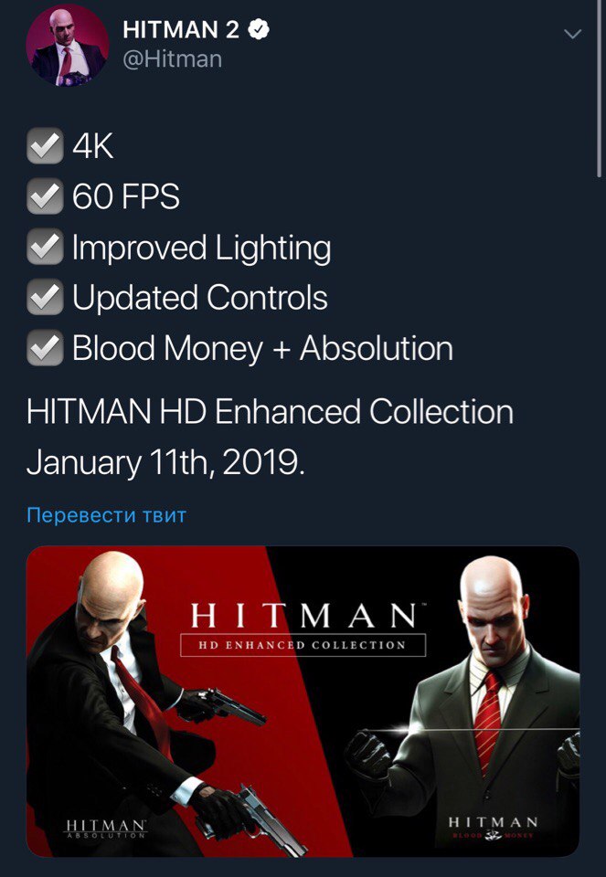The image size is (606, 877).
Task: Click Перевести твит to translate tweet
Action: 106,514
